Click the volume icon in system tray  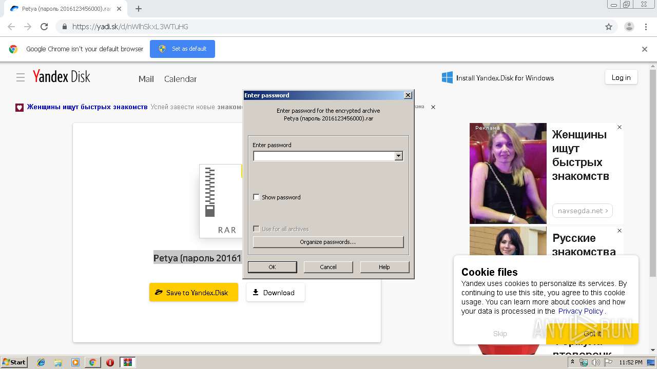596,362
